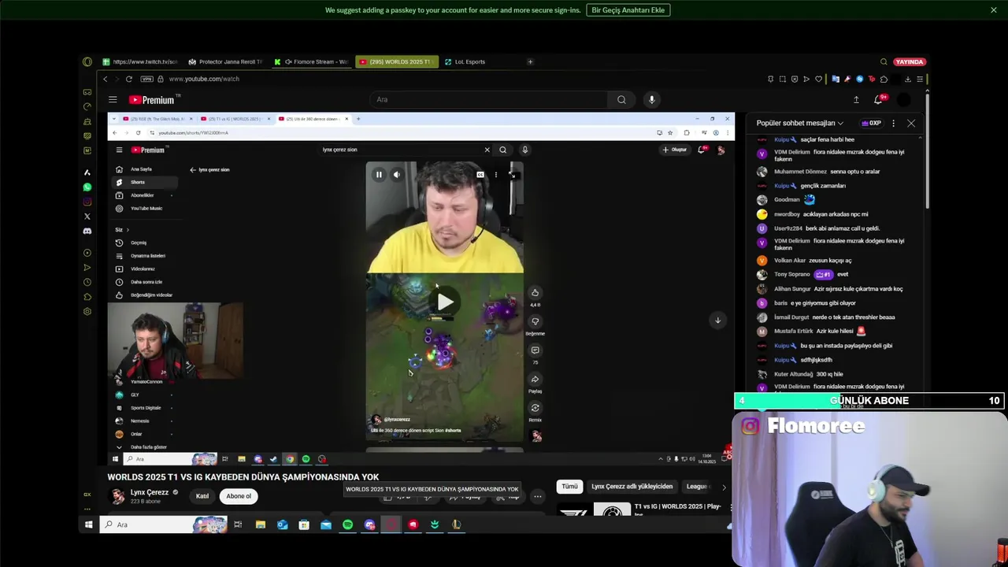Select the Tümü filter chip
Viewport: 1008px width, 567px height.
(569, 487)
